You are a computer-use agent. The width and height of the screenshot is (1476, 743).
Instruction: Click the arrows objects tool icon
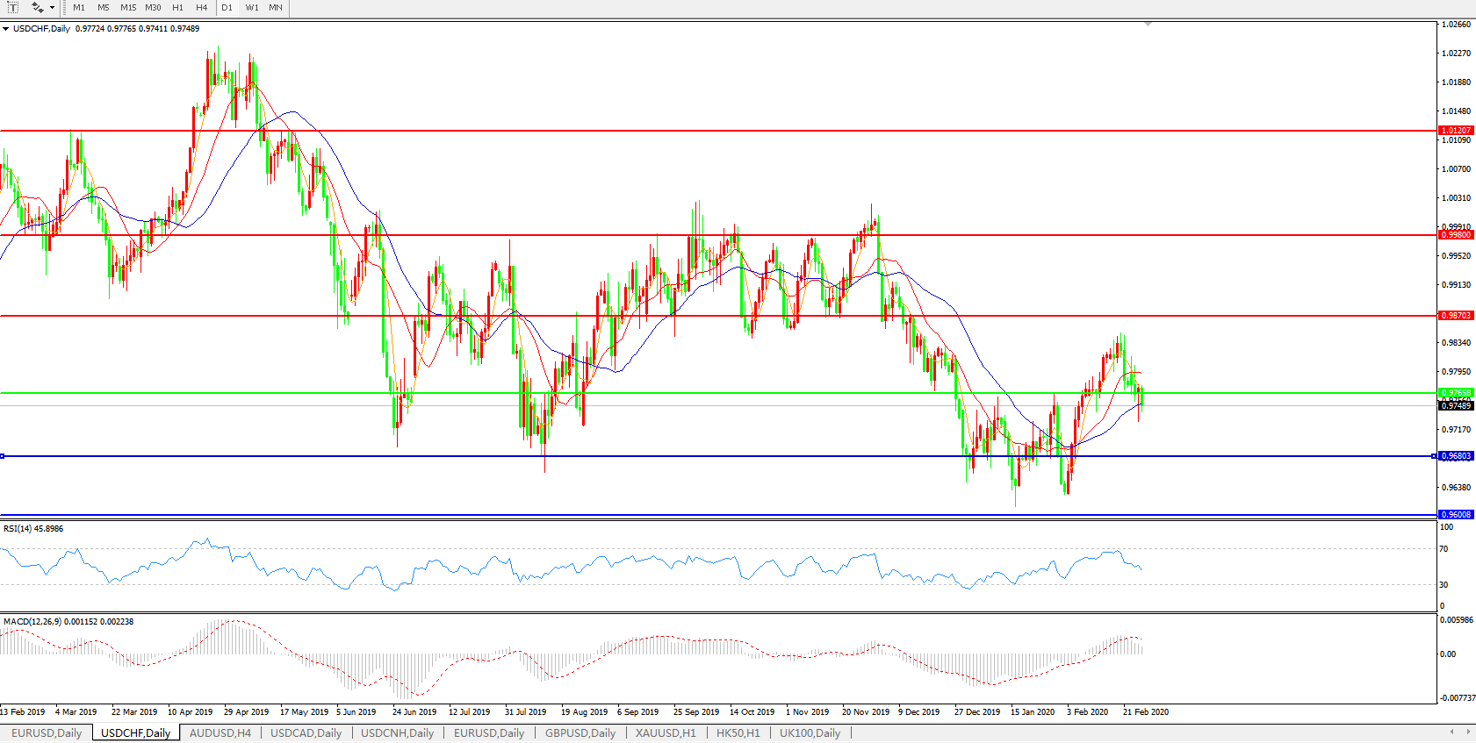coord(37,7)
